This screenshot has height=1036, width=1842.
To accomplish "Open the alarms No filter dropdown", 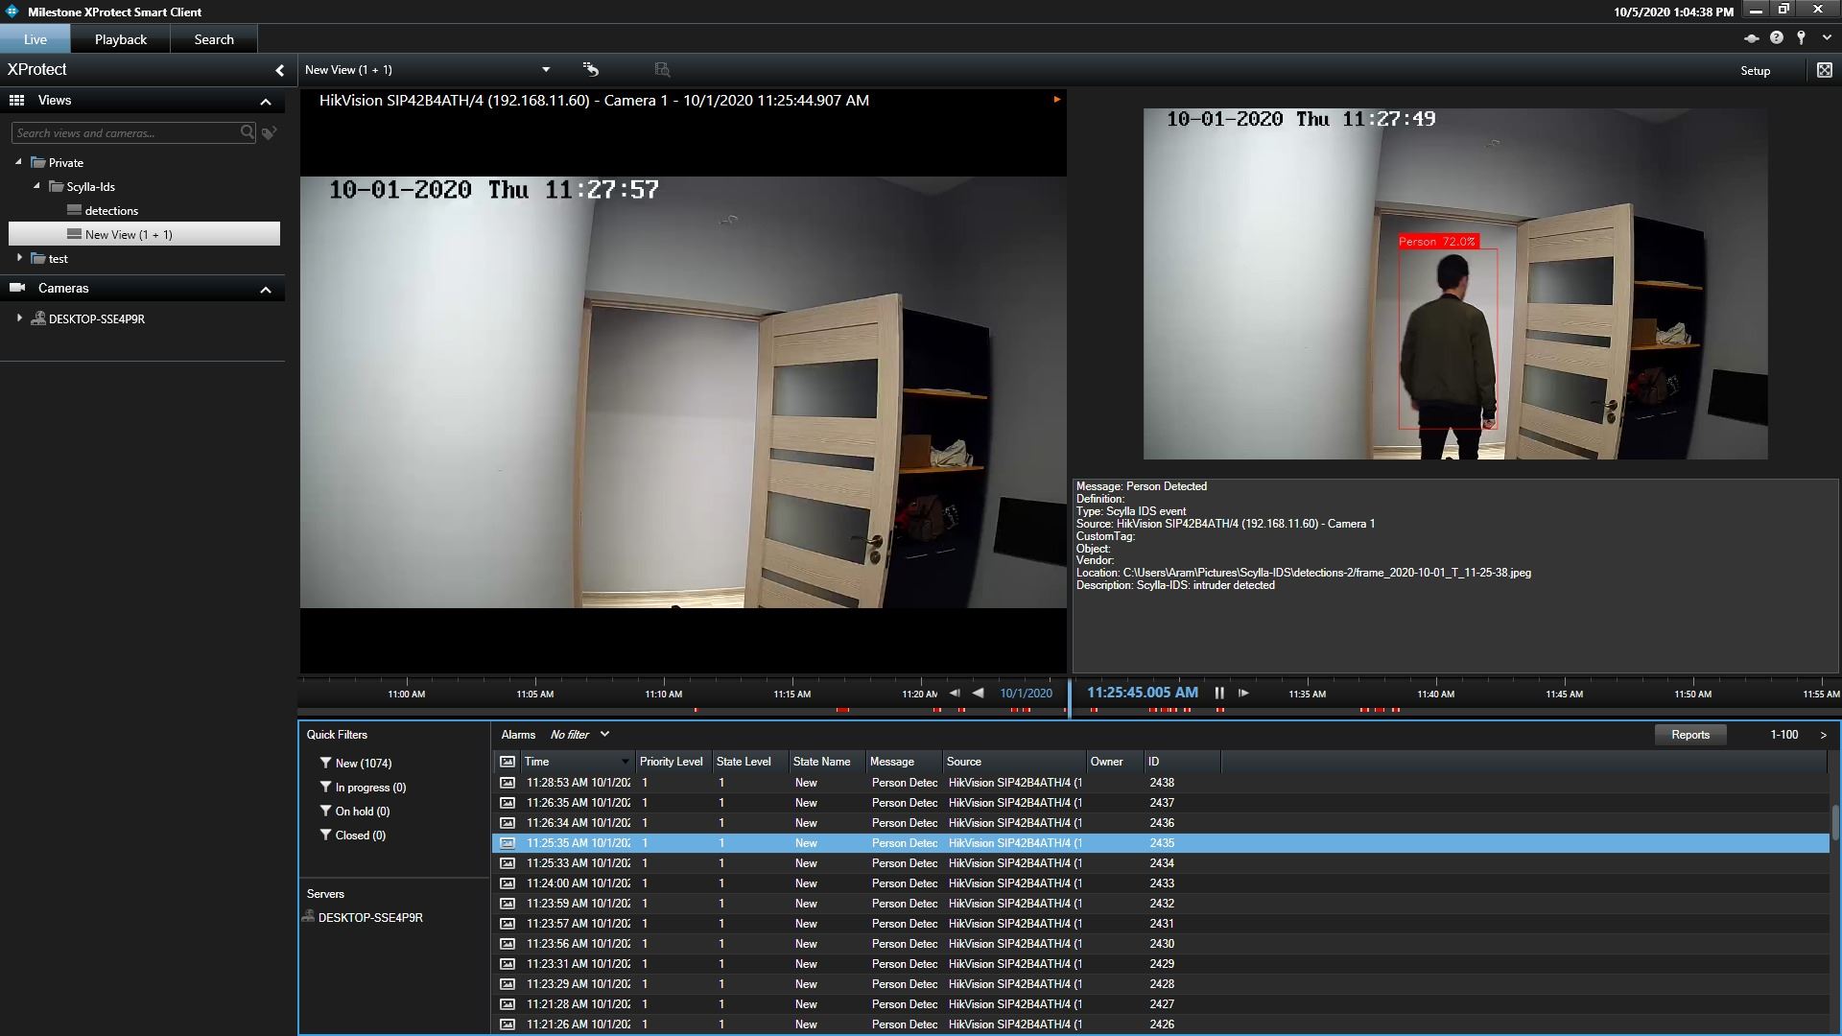I will (604, 735).
